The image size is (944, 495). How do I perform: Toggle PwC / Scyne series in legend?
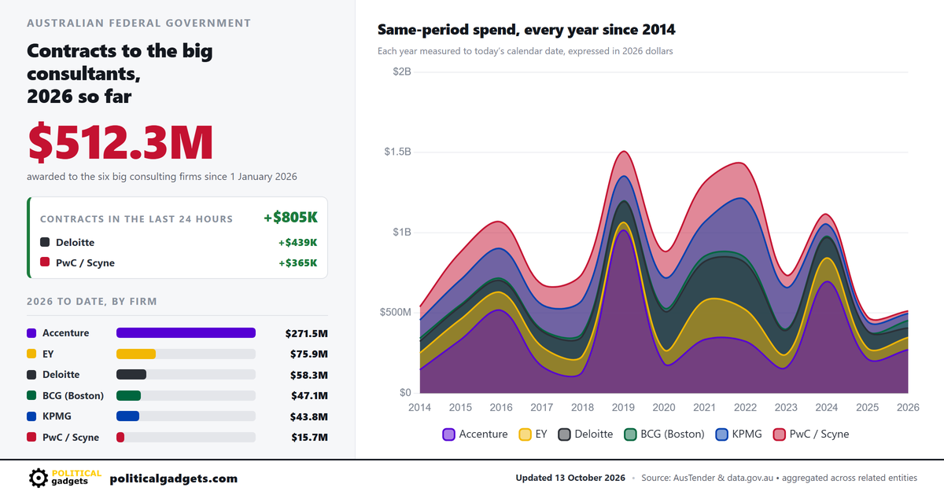tap(811, 434)
